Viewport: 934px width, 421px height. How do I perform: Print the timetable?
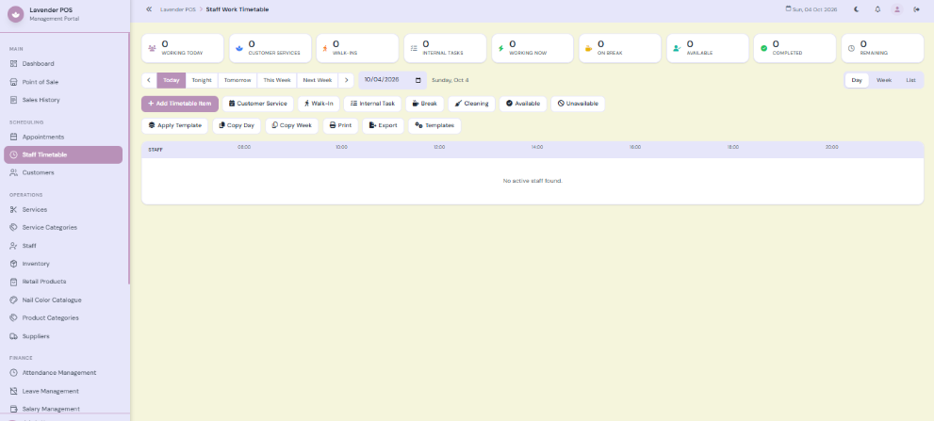pyautogui.click(x=340, y=125)
